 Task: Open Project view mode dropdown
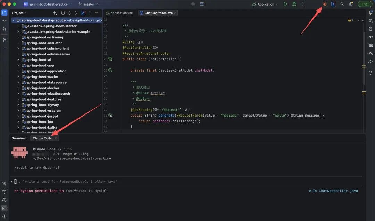[x=20, y=13]
